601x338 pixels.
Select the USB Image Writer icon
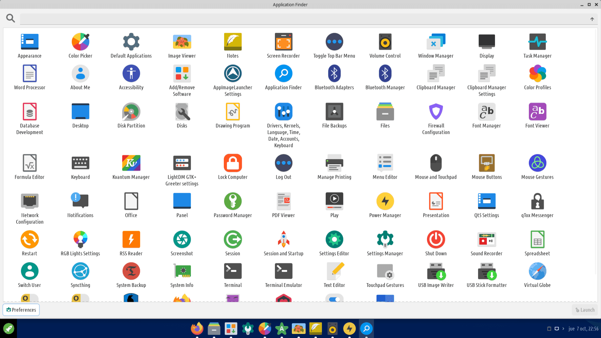point(436,271)
